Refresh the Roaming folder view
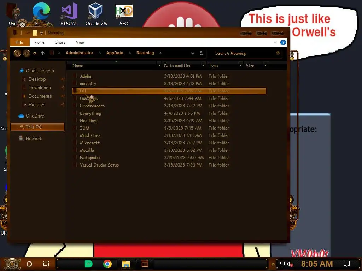 pyautogui.click(x=201, y=53)
